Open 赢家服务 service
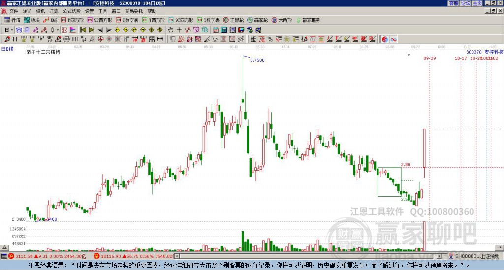Viewport: 504px width, 270px height. coord(308,20)
